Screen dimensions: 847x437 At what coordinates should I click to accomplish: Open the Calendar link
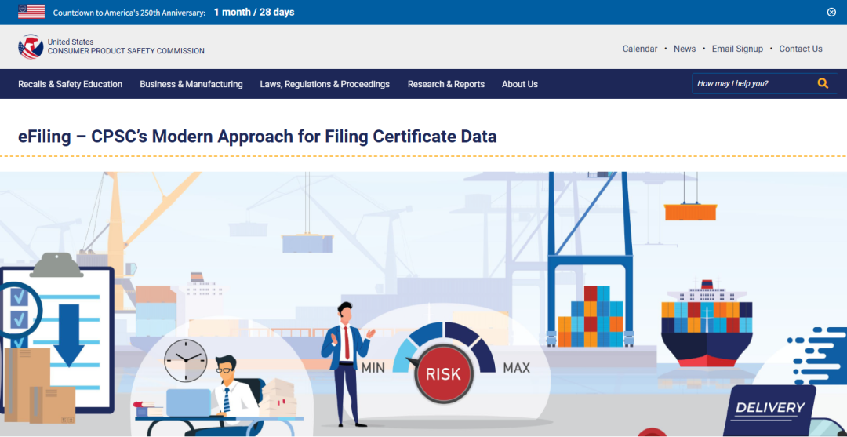640,49
